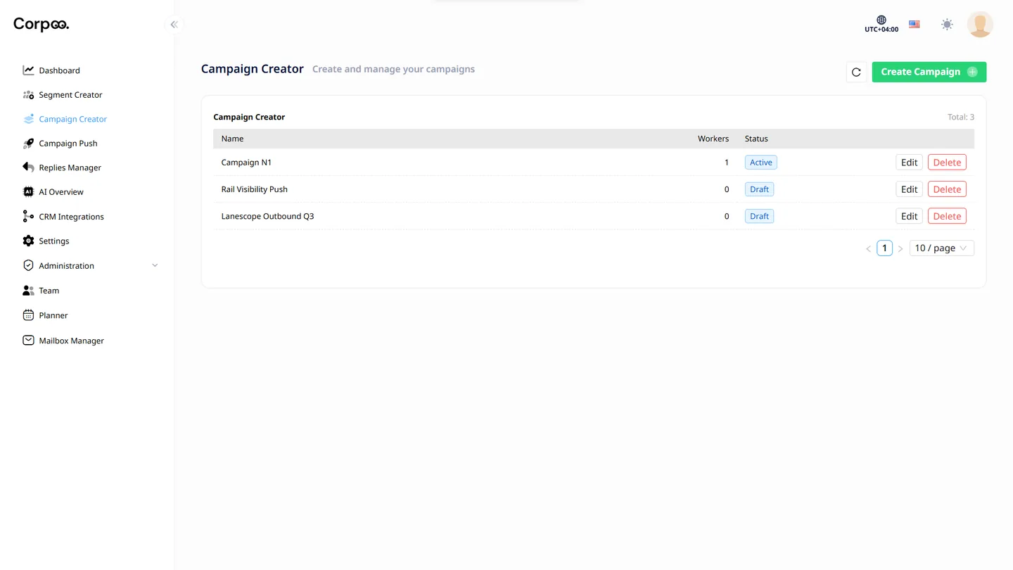Click the Mailbox Manager envelope icon
The width and height of the screenshot is (1013, 570).
click(28, 341)
